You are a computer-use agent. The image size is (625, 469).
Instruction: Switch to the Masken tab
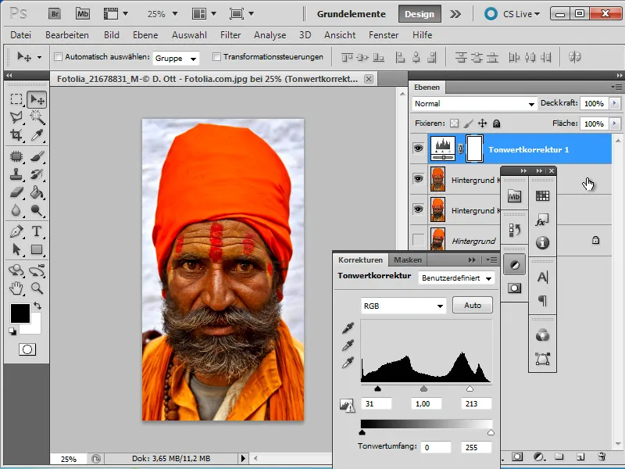coord(407,260)
